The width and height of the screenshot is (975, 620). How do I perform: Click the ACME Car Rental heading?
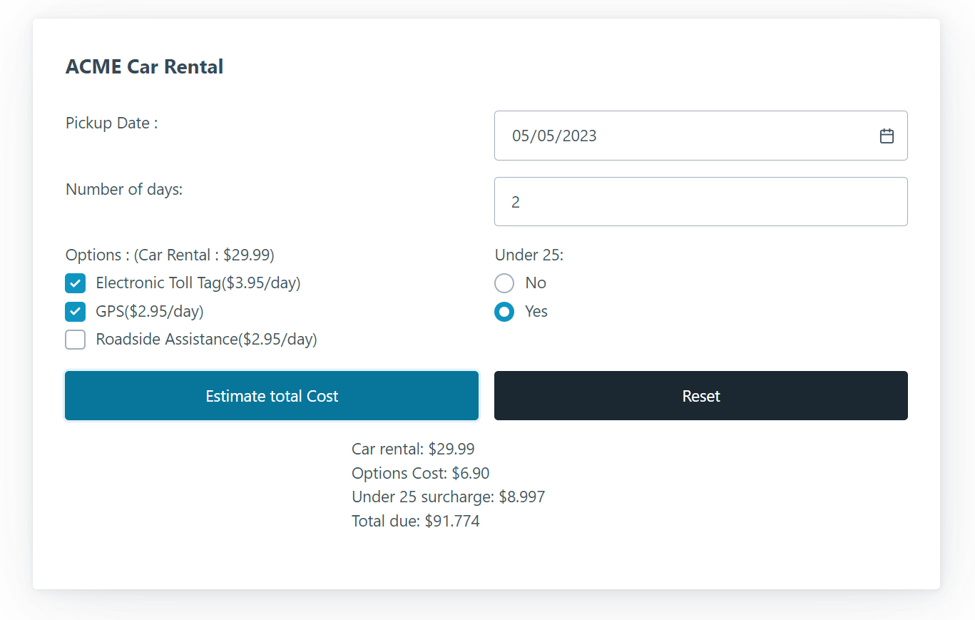pyautogui.click(x=144, y=66)
